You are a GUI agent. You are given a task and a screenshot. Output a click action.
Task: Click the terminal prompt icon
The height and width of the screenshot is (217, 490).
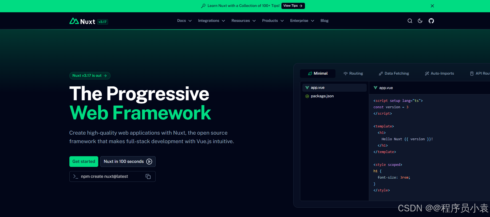tap(76, 176)
